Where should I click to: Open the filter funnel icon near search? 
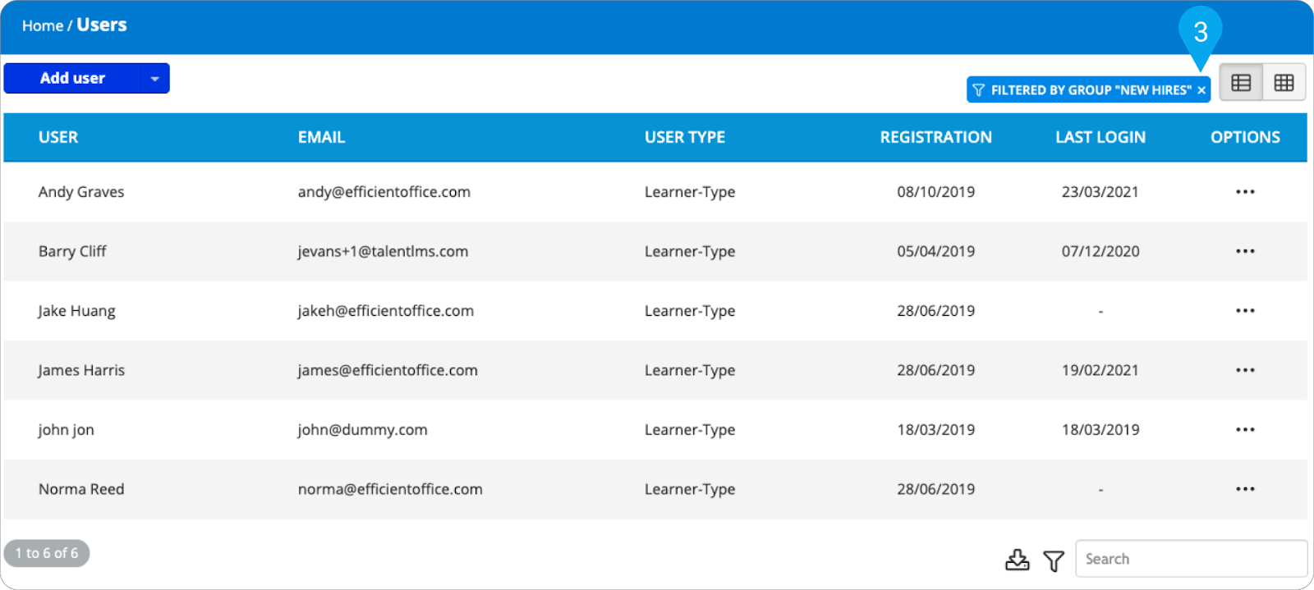point(1054,560)
